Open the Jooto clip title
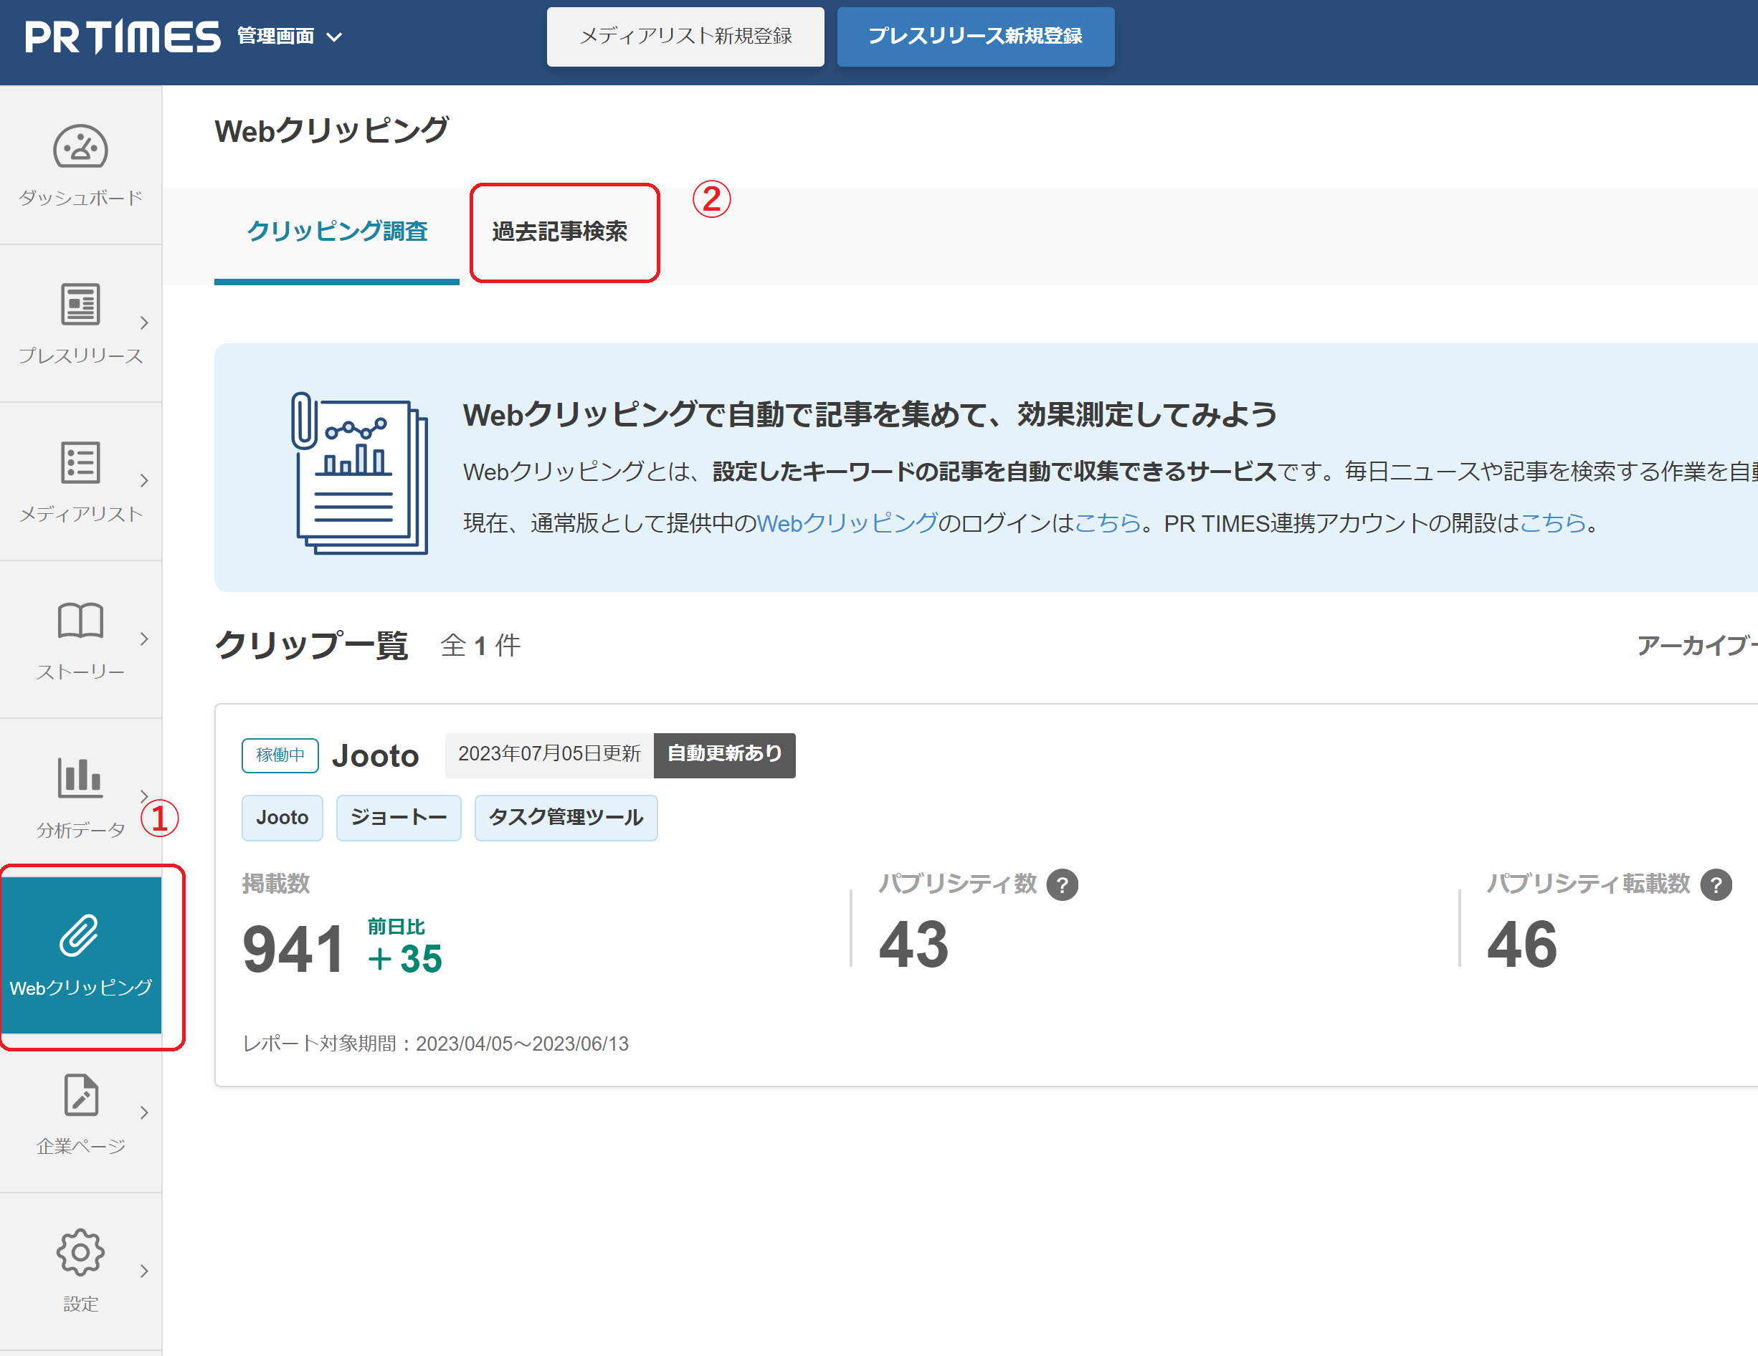 (375, 755)
